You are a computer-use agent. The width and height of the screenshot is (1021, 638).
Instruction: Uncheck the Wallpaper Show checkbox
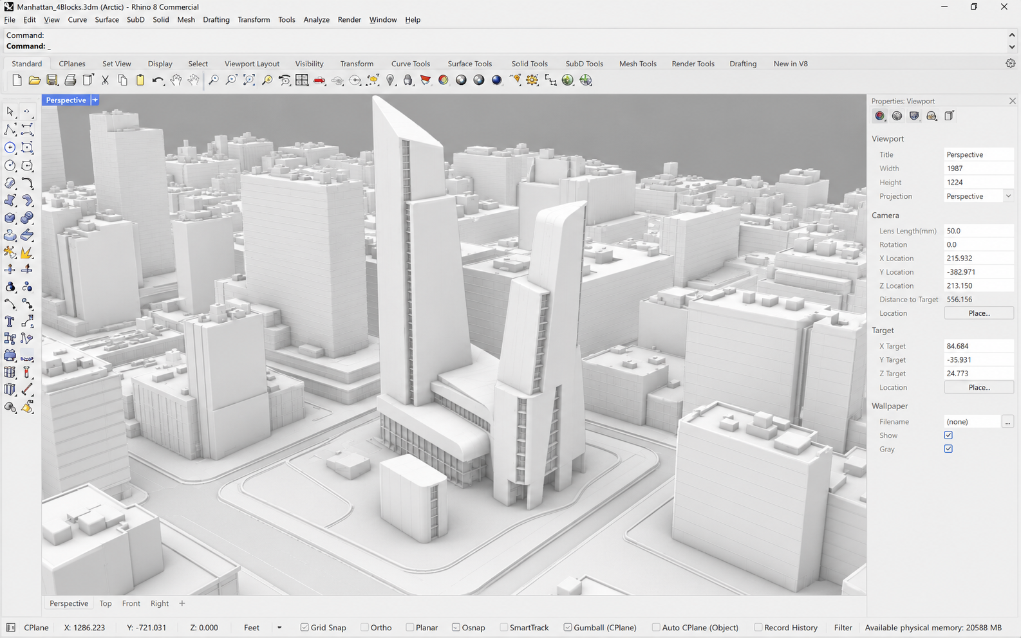pos(948,435)
